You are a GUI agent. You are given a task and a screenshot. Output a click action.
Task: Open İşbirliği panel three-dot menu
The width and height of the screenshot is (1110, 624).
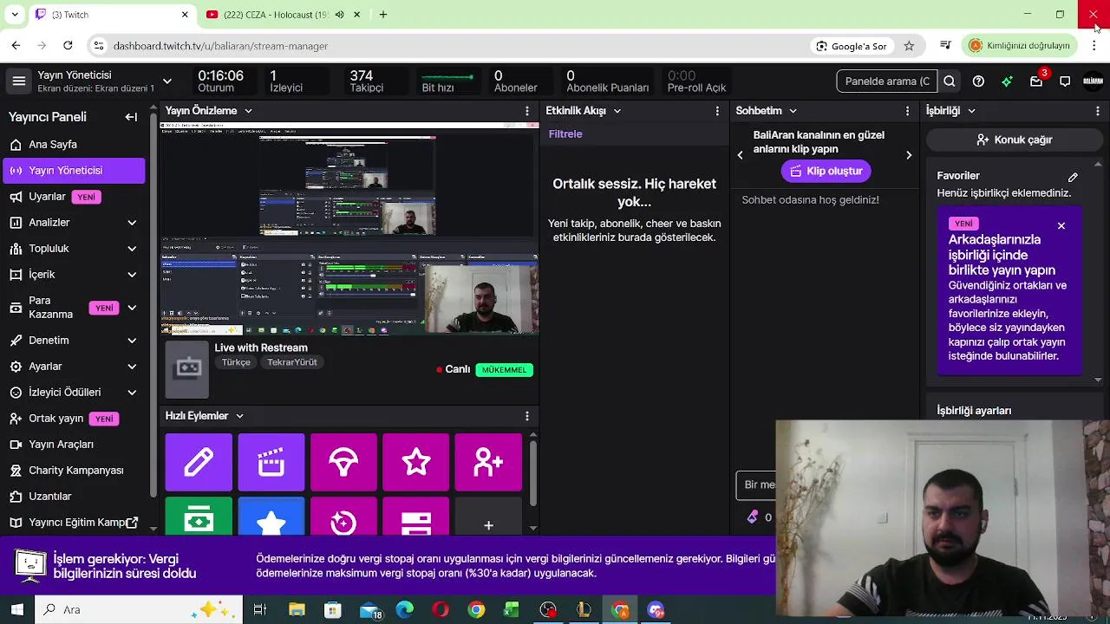pyautogui.click(x=1098, y=111)
